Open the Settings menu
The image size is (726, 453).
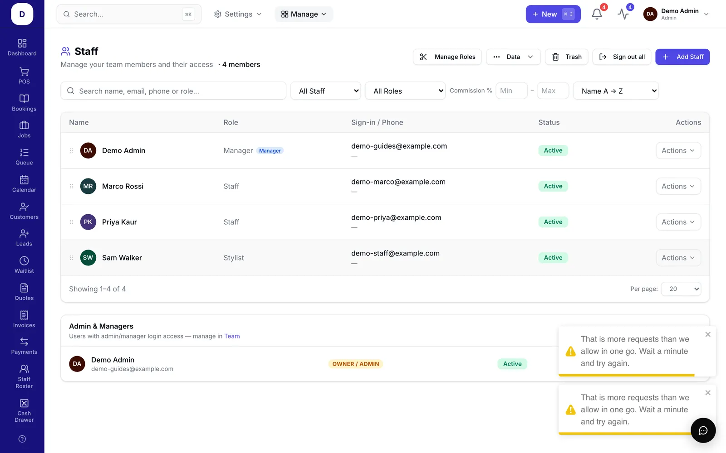238,14
